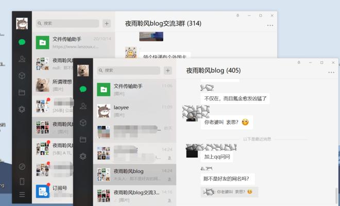The width and height of the screenshot is (340, 206).
Task: Open blurred chat dated 昨天 in front window
Action: coord(134,132)
